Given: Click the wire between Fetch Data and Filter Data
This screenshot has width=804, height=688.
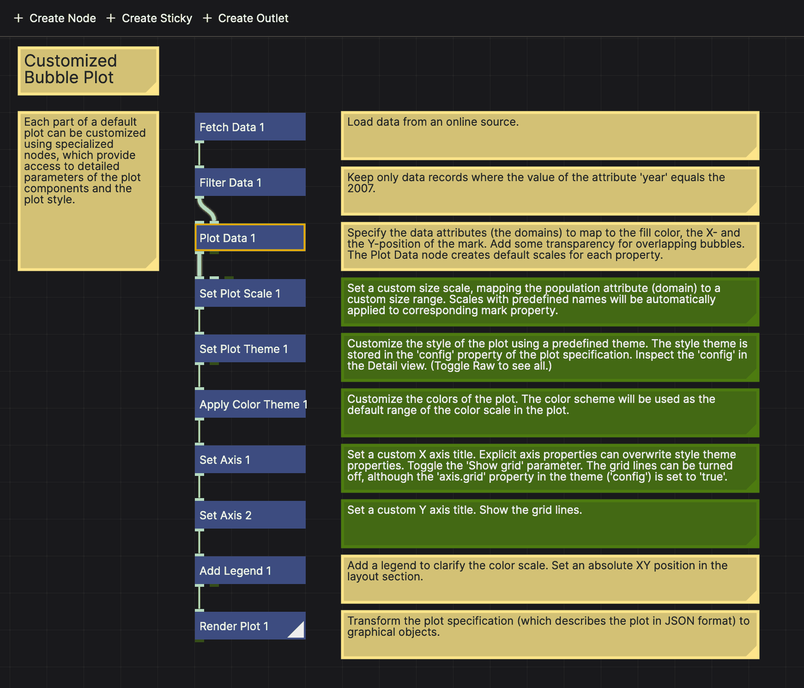Looking at the screenshot, I should point(199,154).
